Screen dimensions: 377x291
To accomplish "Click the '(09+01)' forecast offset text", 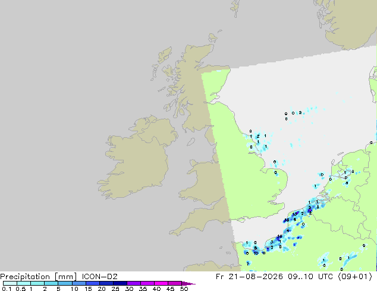I will click(x=355, y=277).
